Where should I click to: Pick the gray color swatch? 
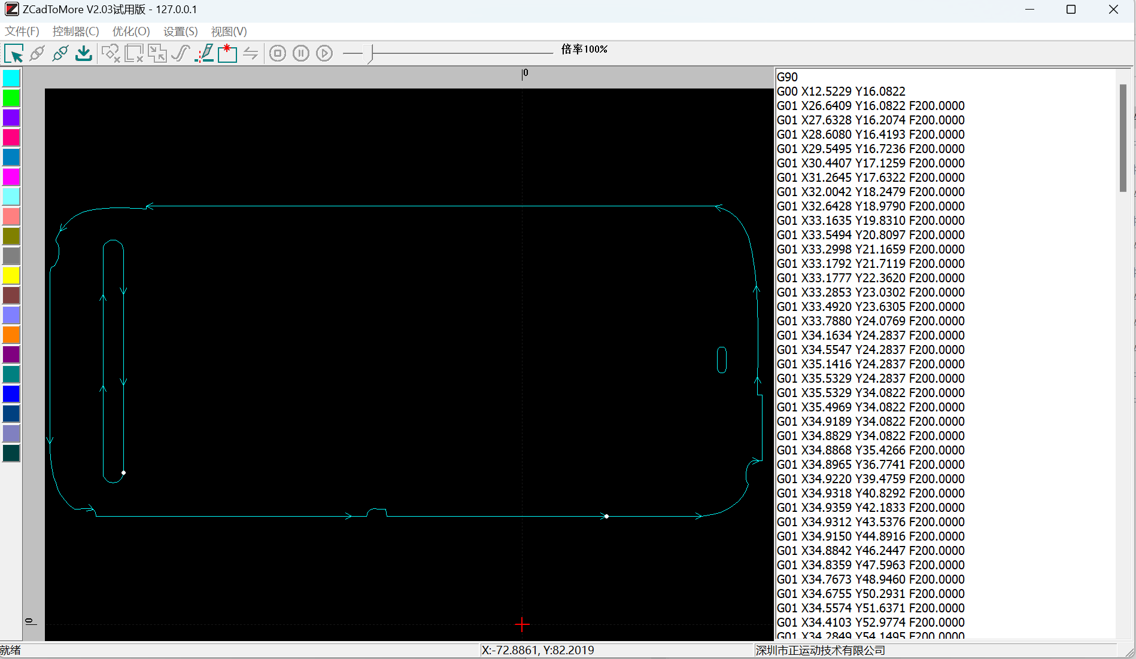pyautogui.click(x=11, y=256)
